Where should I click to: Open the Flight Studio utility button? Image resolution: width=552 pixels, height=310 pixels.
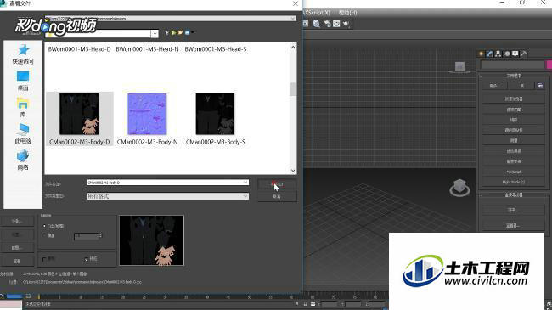514,182
